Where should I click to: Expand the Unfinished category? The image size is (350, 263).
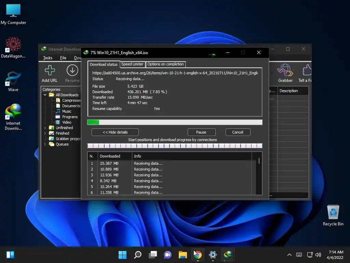(45, 128)
